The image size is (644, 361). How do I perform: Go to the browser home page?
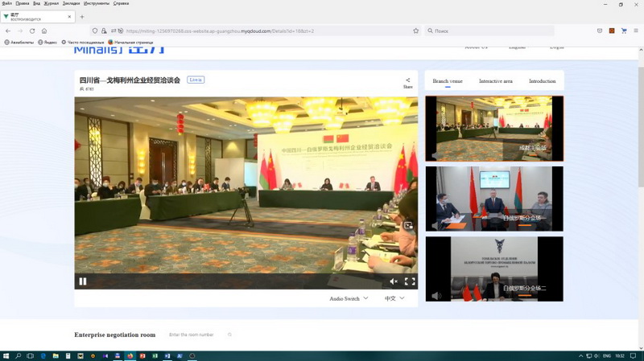click(x=44, y=31)
